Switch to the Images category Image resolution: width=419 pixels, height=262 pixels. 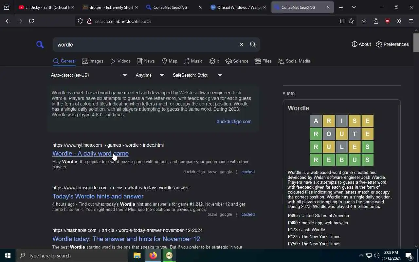[93, 61]
